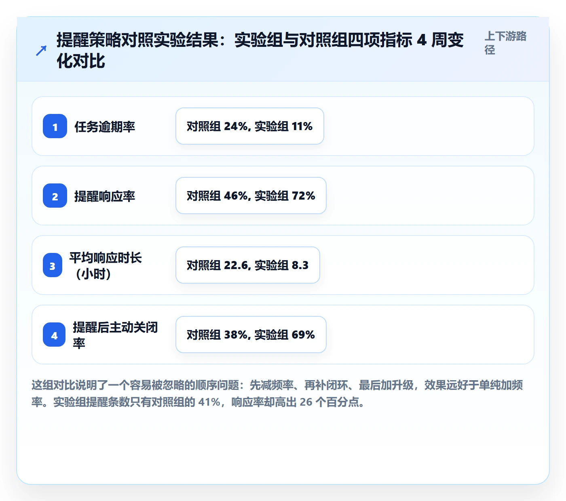Click the number 4 badge for 提醒后主动关闭率
The image size is (566, 501).
54,335
